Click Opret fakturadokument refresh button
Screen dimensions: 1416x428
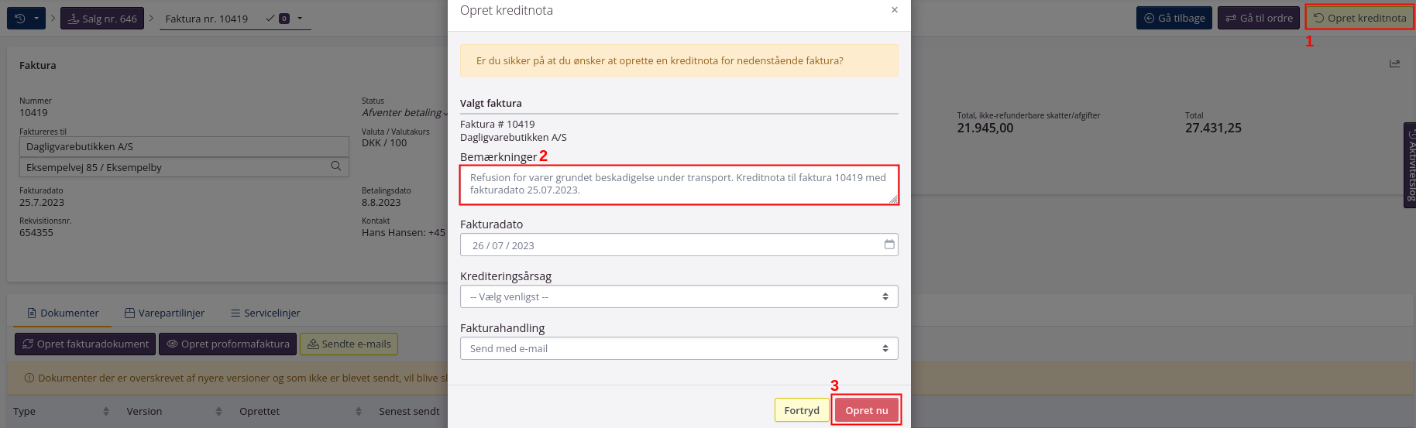[85, 344]
